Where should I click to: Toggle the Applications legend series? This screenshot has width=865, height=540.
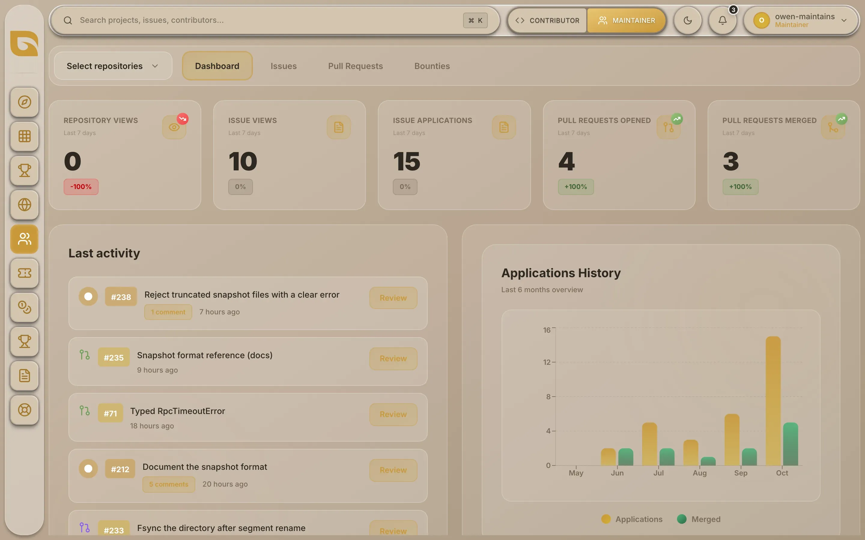[632, 519]
